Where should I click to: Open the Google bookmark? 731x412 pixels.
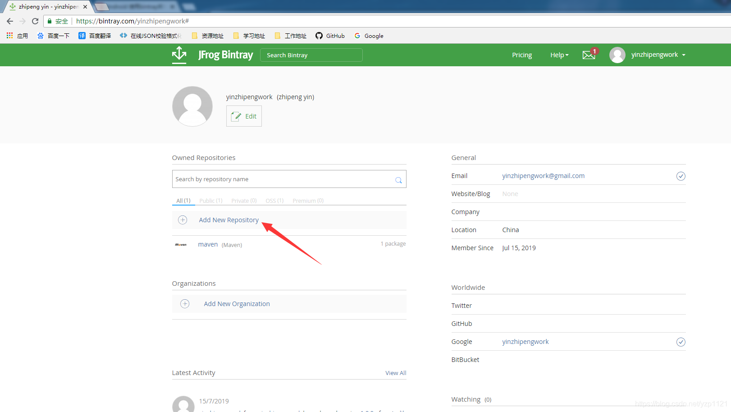(369, 36)
